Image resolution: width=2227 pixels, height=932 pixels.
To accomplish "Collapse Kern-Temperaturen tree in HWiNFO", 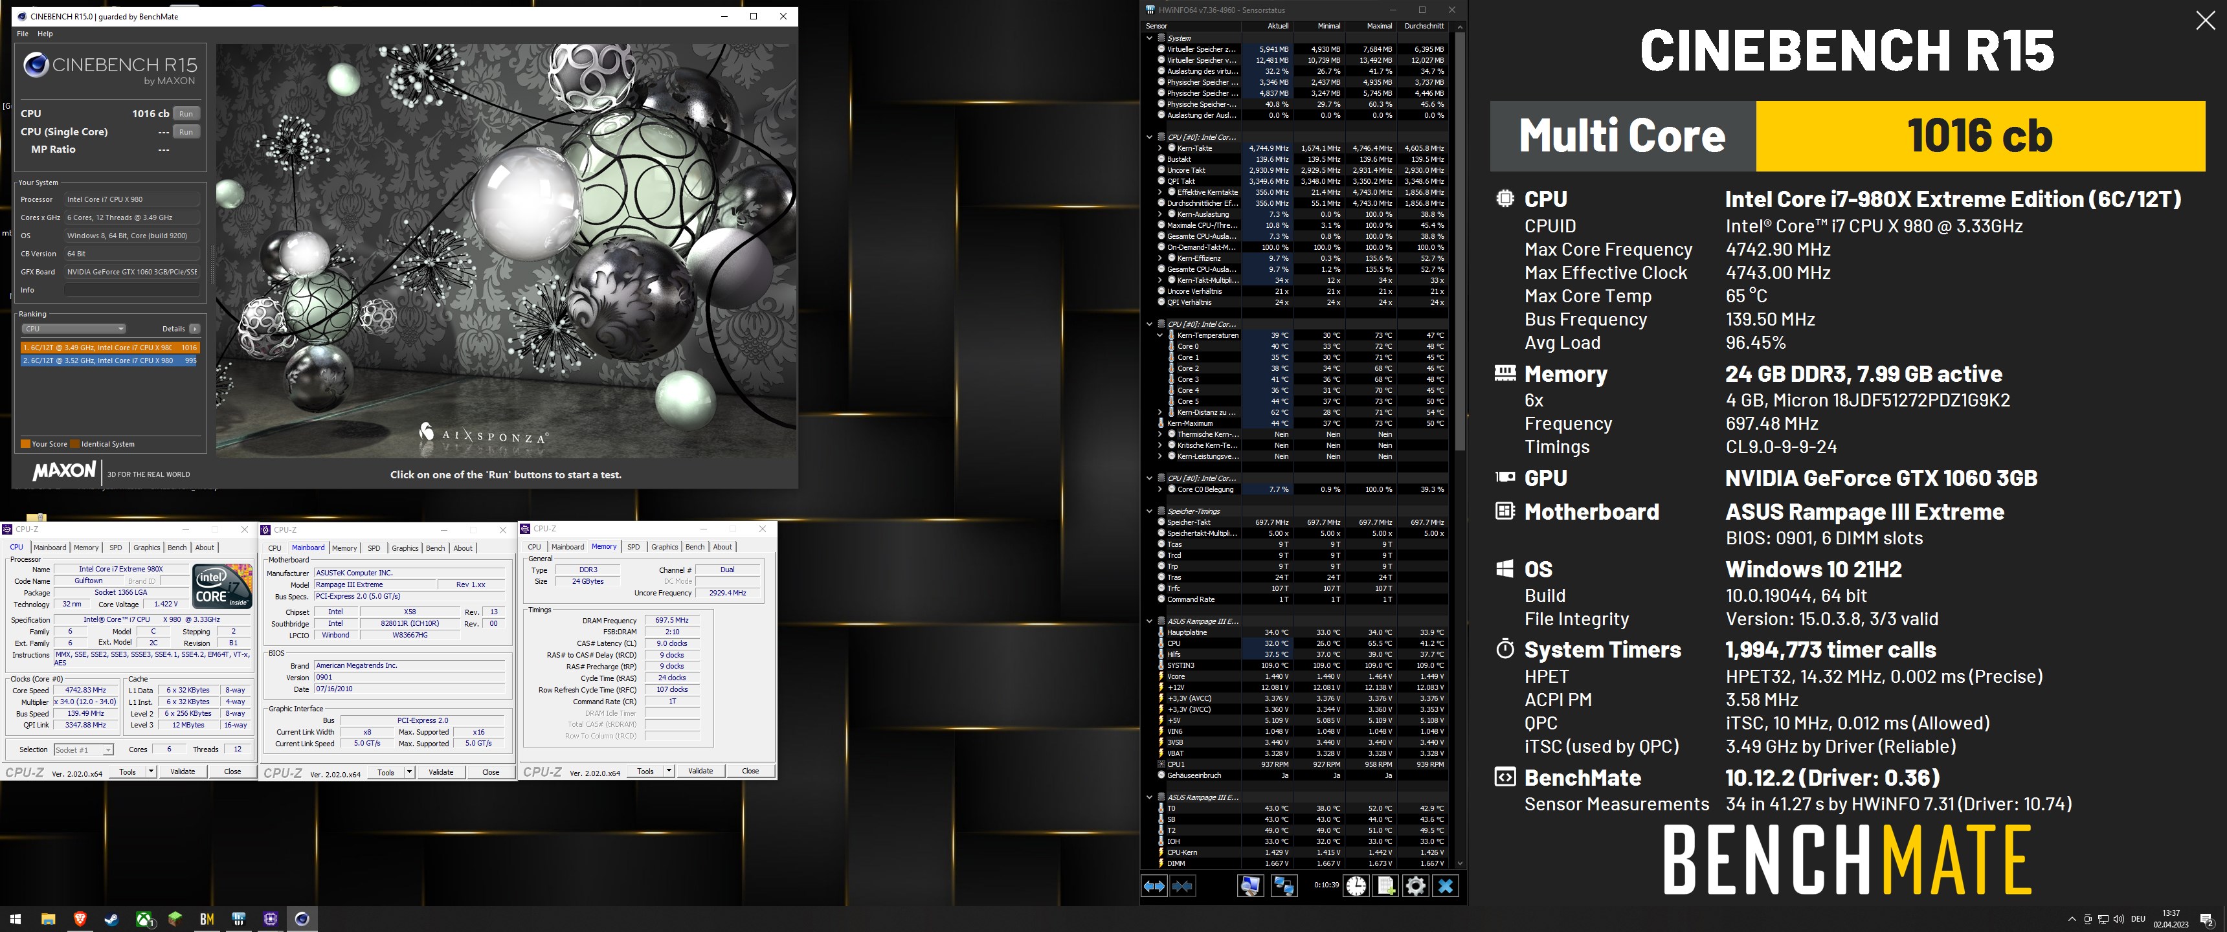I will point(1159,335).
